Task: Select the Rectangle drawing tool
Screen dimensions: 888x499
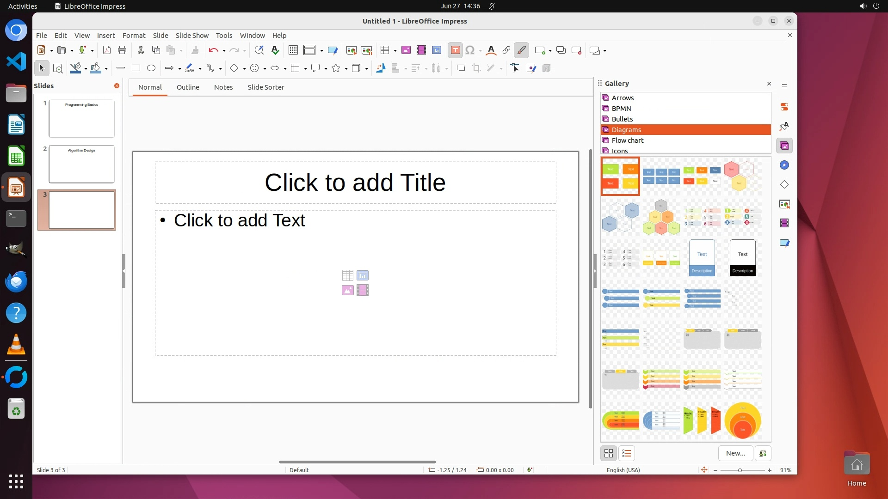Action: click(x=136, y=68)
